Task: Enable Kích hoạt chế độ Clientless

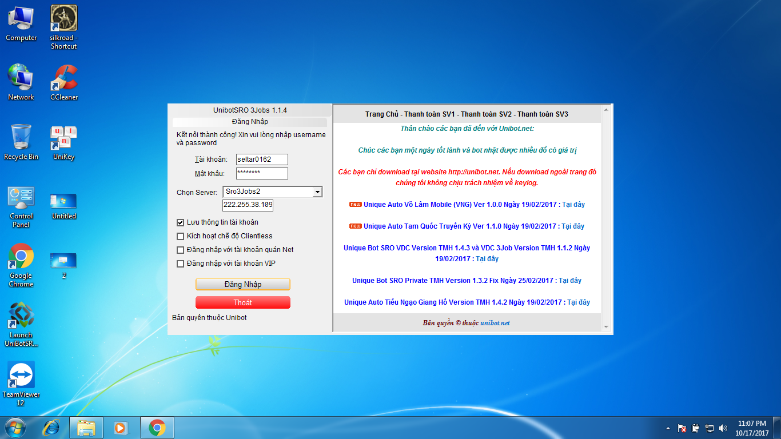Action: [181, 236]
